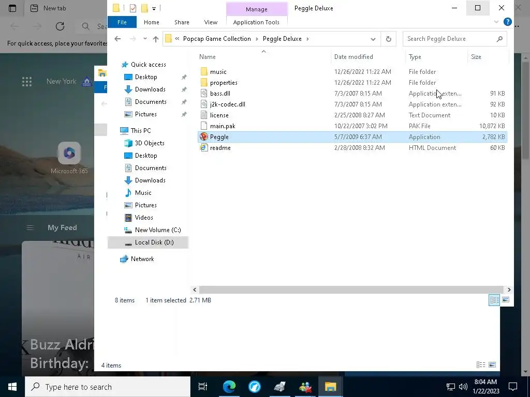
Task: Click the taskbar search box
Action: (x=108, y=387)
